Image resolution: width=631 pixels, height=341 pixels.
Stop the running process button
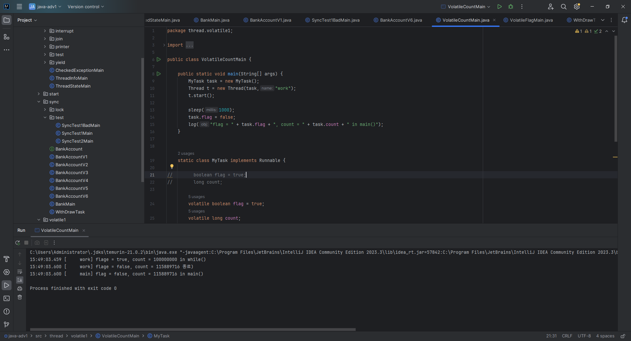(x=26, y=243)
